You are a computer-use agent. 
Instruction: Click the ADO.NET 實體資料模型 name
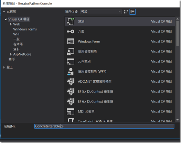tap(95, 82)
